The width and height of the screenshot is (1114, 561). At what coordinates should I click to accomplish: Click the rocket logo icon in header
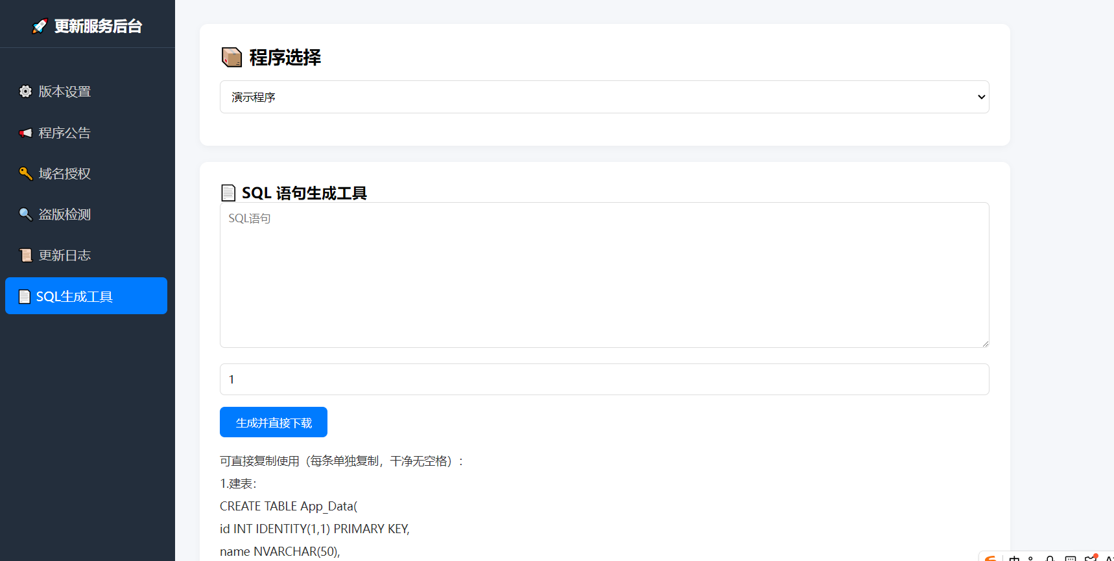pos(40,26)
